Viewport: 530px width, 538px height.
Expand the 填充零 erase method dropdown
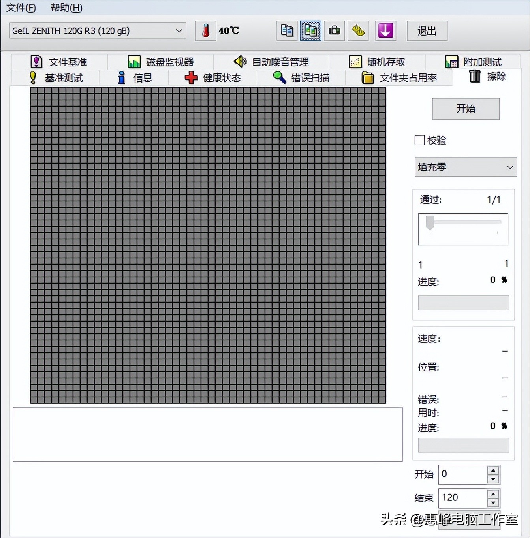(x=466, y=167)
